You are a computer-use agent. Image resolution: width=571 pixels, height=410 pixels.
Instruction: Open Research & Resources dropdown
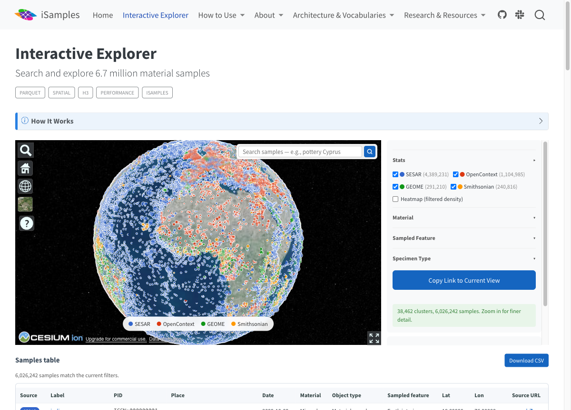click(x=445, y=15)
